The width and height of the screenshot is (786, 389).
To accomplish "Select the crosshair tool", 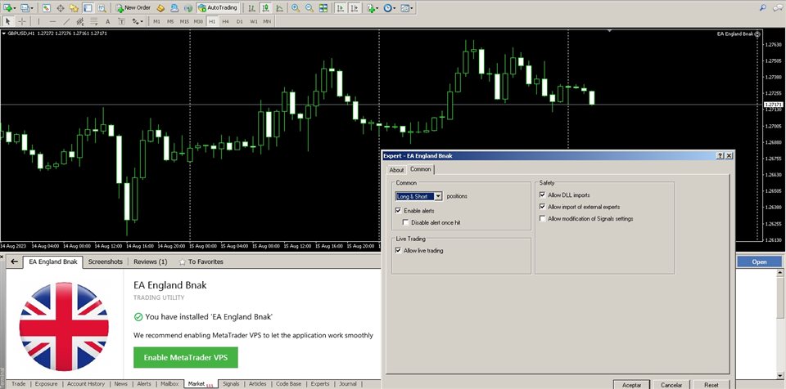I will pyautogui.click(x=22, y=21).
